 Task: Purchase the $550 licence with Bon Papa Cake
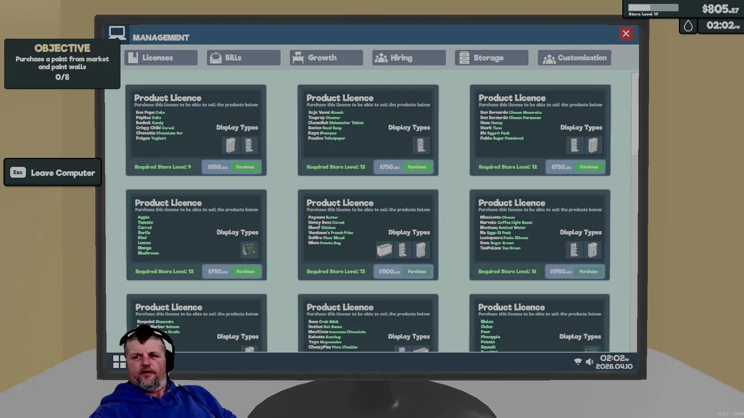(x=245, y=167)
